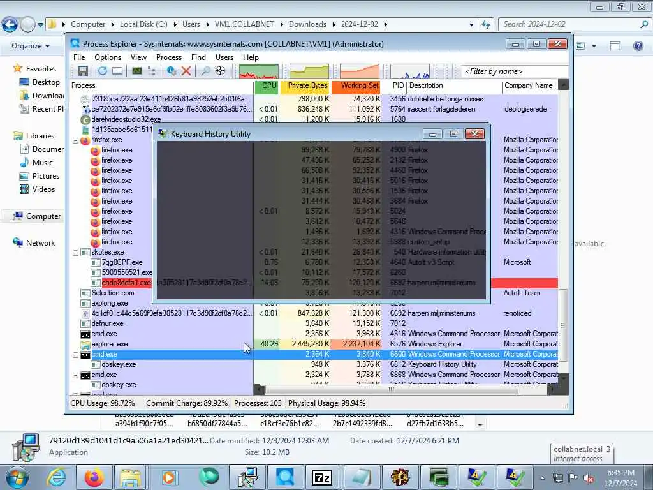The image size is (653, 490).
Task: Select Network in the navigation pane
Action: pos(40,243)
